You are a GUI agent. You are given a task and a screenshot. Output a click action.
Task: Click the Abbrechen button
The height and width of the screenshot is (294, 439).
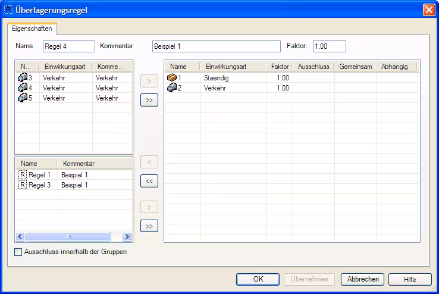click(363, 279)
